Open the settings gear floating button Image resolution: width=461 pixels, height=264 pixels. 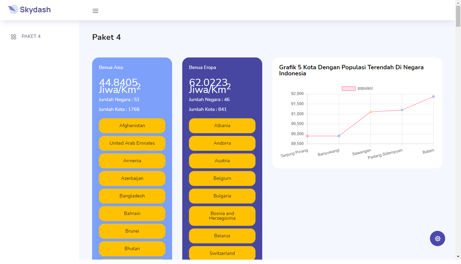click(x=437, y=239)
